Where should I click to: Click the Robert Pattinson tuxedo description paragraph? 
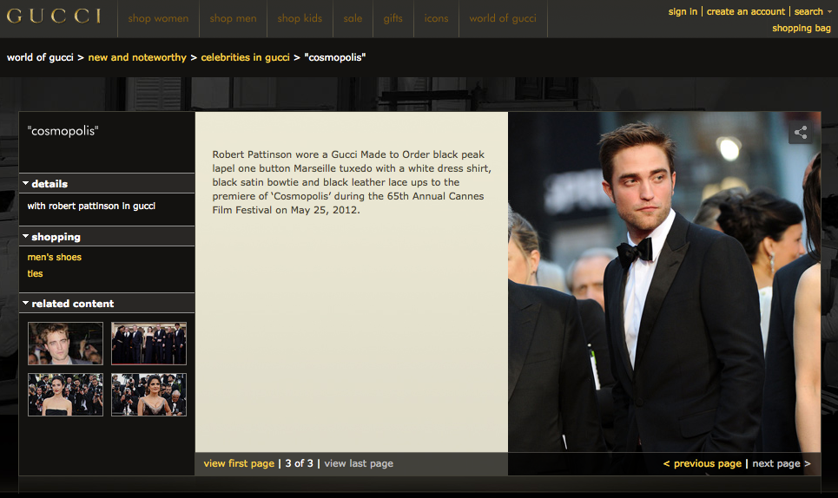(x=351, y=182)
